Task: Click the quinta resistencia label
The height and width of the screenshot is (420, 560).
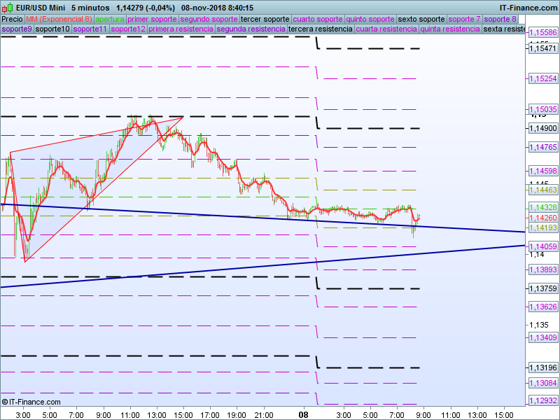Action: pyautogui.click(x=449, y=29)
